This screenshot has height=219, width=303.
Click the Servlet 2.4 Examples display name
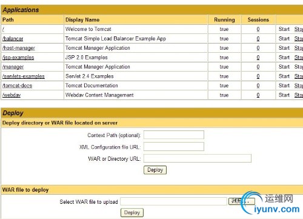(x=89, y=76)
